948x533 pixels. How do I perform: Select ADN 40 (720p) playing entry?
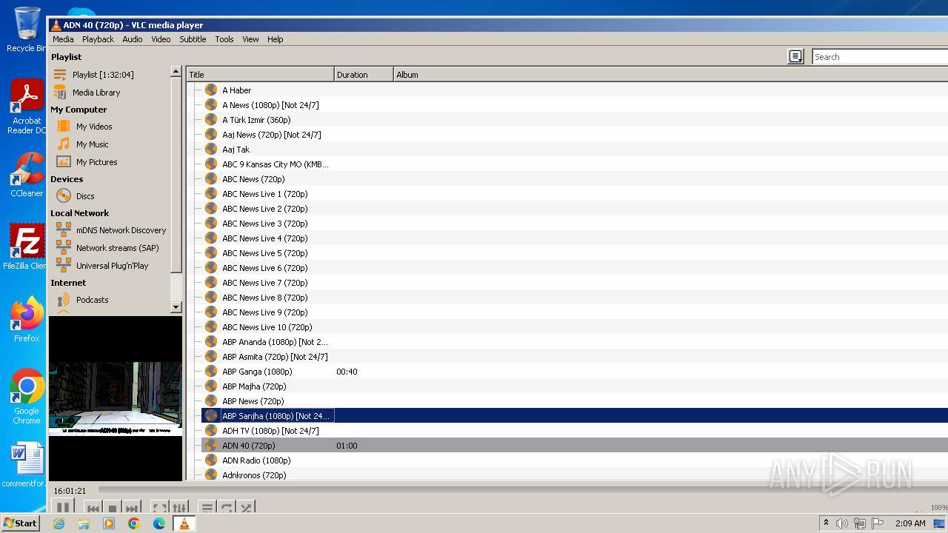click(248, 446)
